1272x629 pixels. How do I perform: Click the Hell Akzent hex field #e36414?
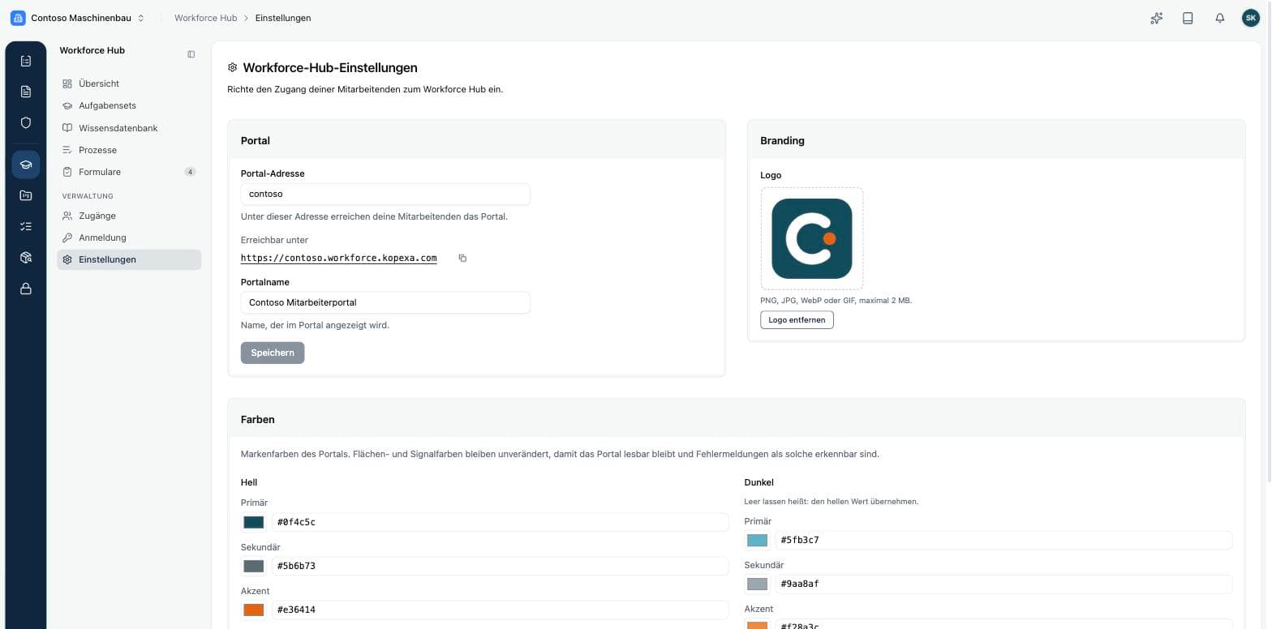pyautogui.click(x=500, y=610)
